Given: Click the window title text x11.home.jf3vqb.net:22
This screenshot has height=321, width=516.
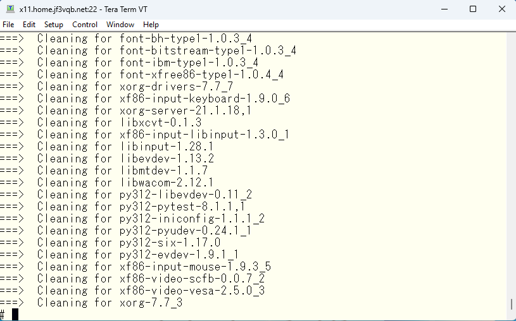Looking at the screenshot, I should click(58, 9).
